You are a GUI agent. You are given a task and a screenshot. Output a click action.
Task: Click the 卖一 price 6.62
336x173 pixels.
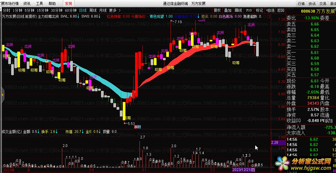315,46
